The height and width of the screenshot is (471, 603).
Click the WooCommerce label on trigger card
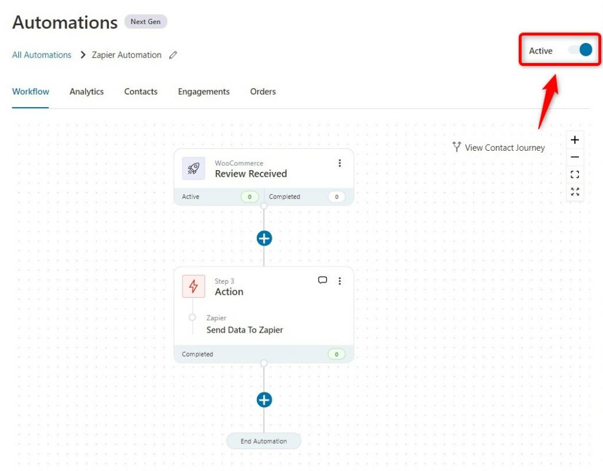[x=239, y=163]
